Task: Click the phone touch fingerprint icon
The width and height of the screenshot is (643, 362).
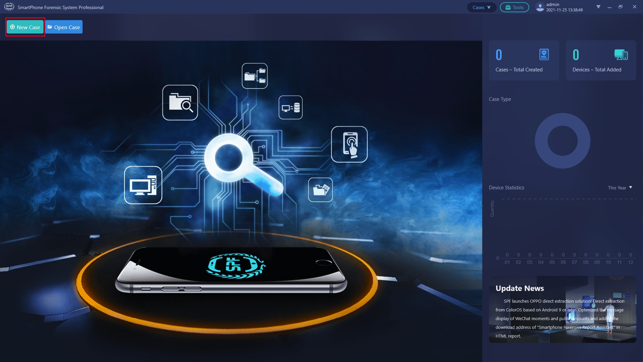Action: 349,144
